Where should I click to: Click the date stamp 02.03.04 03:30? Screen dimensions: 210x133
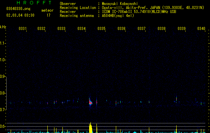20,15
